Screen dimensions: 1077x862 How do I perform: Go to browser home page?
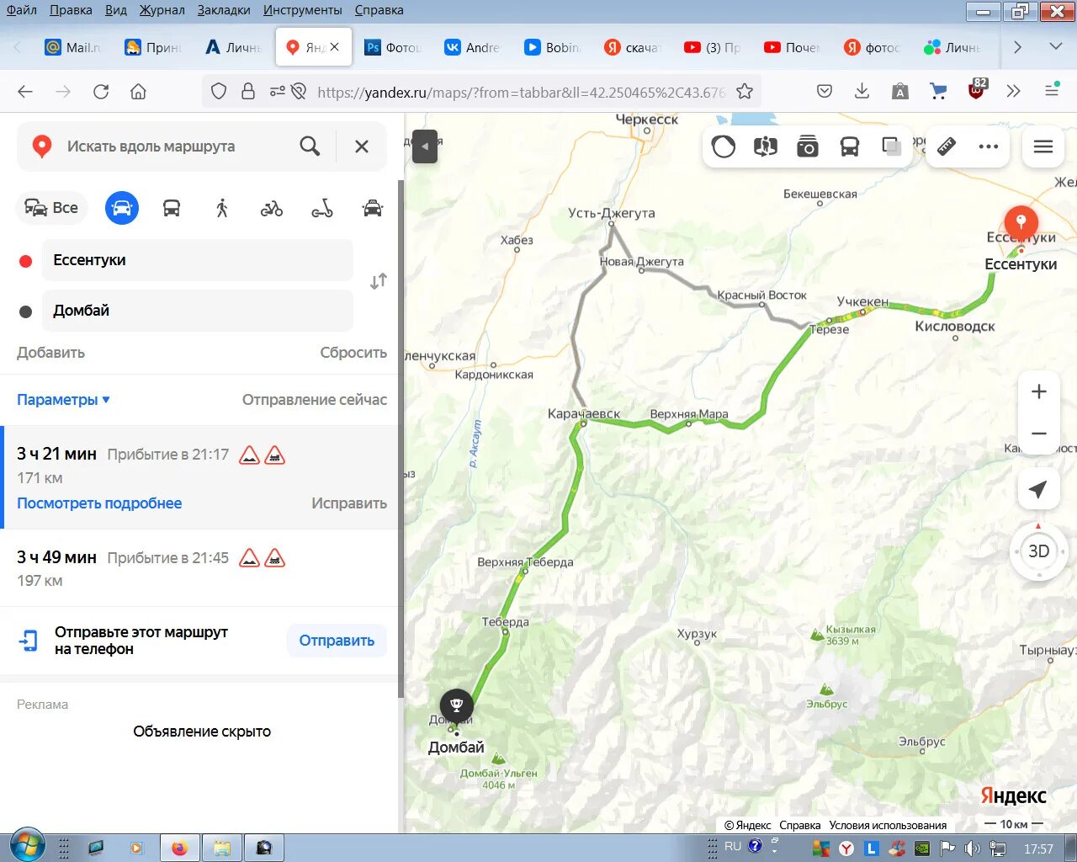click(138, 92)
